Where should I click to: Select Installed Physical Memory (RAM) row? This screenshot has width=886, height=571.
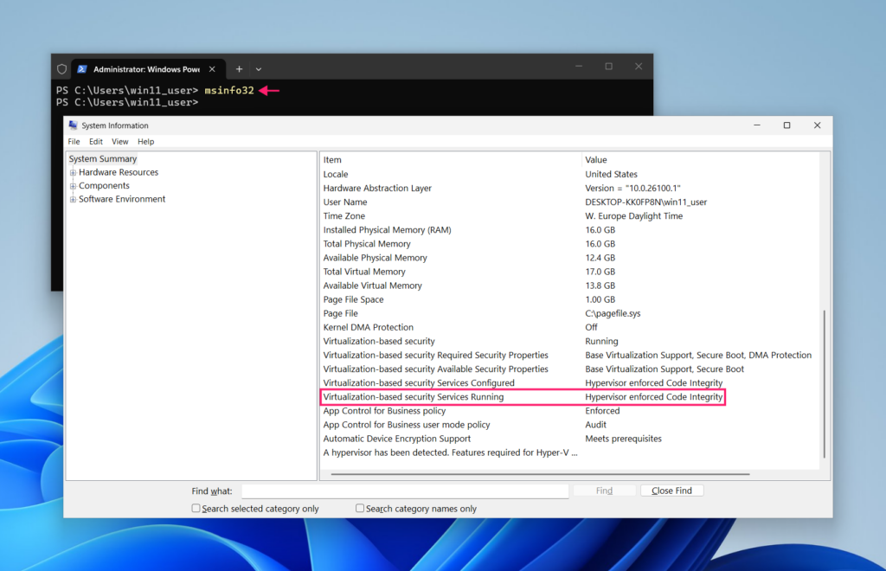(x=569, y=230)
